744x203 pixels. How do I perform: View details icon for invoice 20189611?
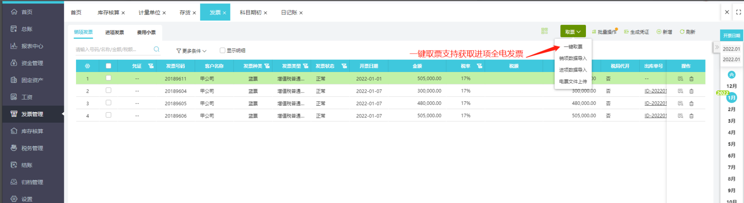point(680,79)
